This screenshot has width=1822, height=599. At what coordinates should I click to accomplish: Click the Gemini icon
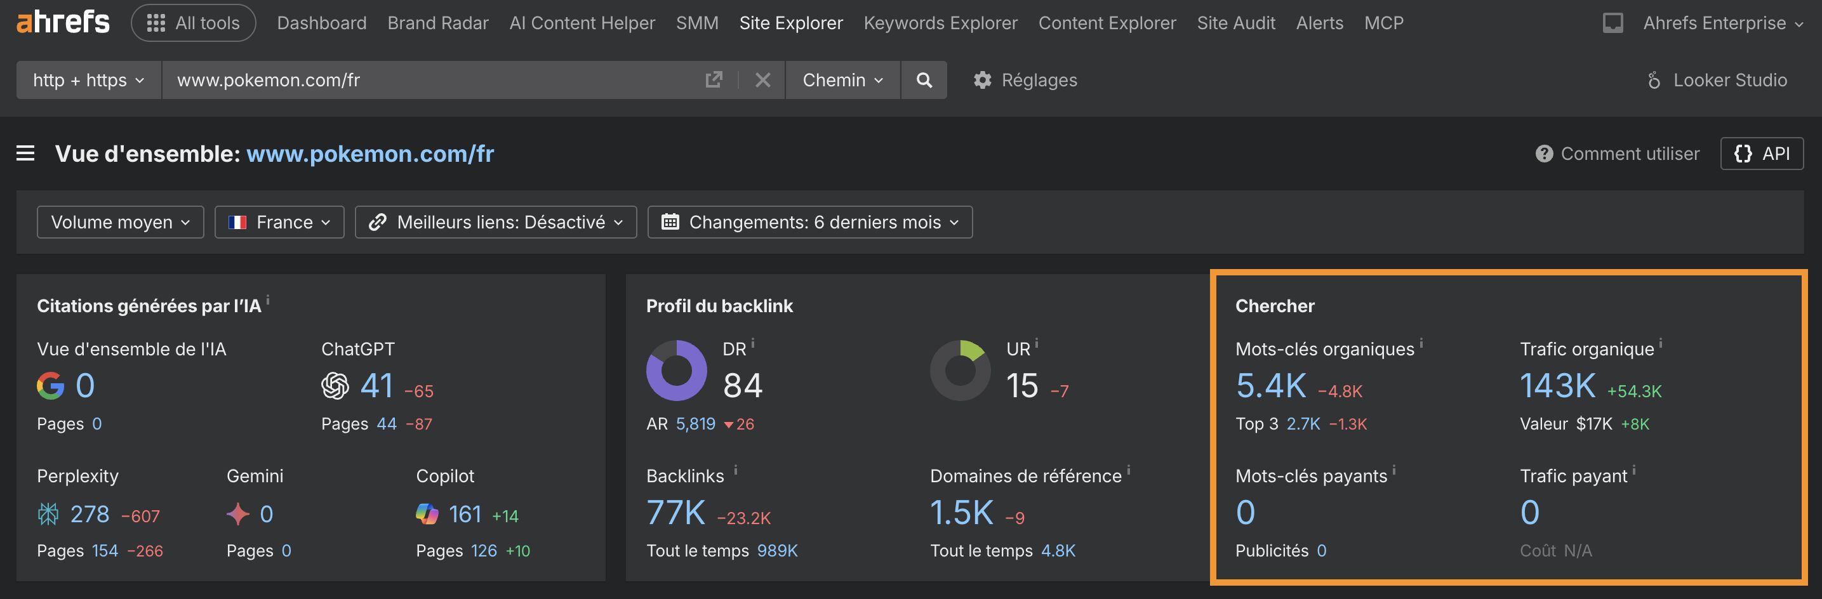(238, 514)
